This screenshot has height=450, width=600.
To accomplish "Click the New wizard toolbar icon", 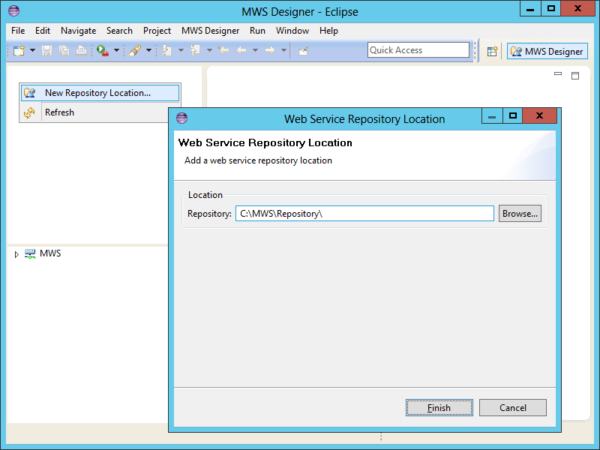I will coord(19,50).
